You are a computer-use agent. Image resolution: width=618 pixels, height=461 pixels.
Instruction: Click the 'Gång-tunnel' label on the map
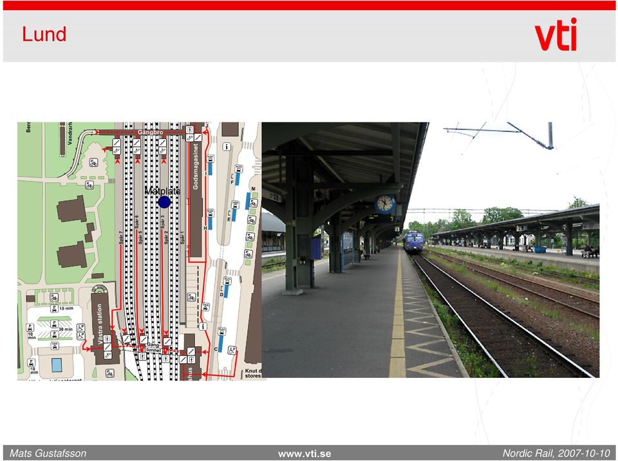(x=153, y=348)
